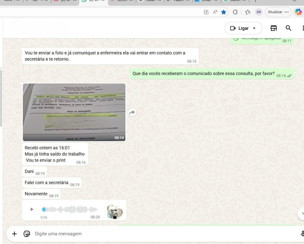Open the storefront catalog icon
The height and width of the screenshot is (244, 304).
tap(273, 28)
